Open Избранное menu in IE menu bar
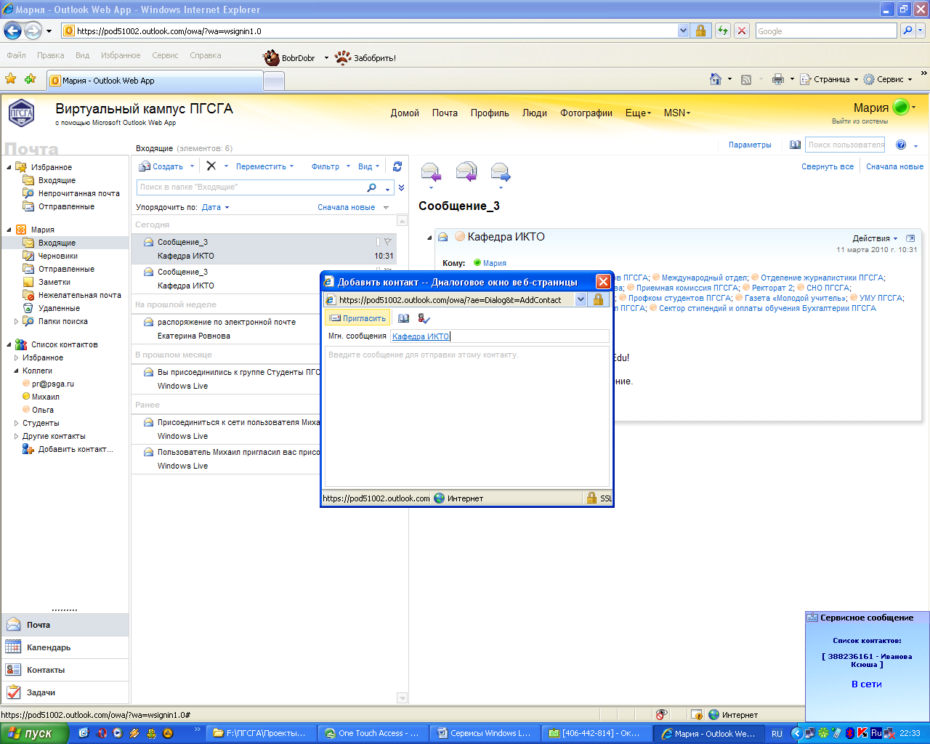Image resolution: width=930 pixels, height=744 pixels. pos(121,55)
